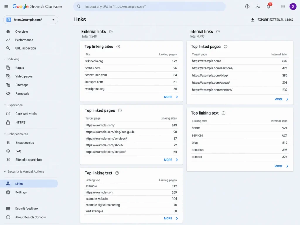Click the download icon beside Export External Links
This screenshot has height=225, width=300.
tap(253, 20)
